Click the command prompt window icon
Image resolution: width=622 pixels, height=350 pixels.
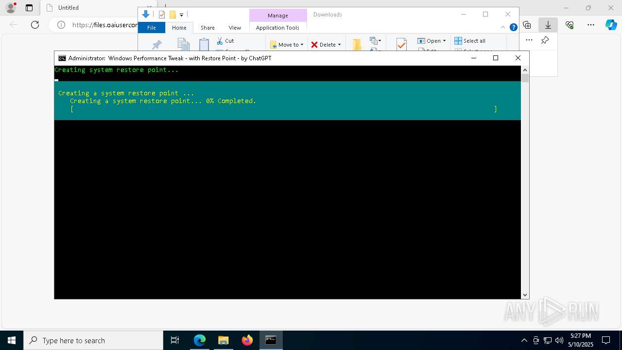coord(62,58)
